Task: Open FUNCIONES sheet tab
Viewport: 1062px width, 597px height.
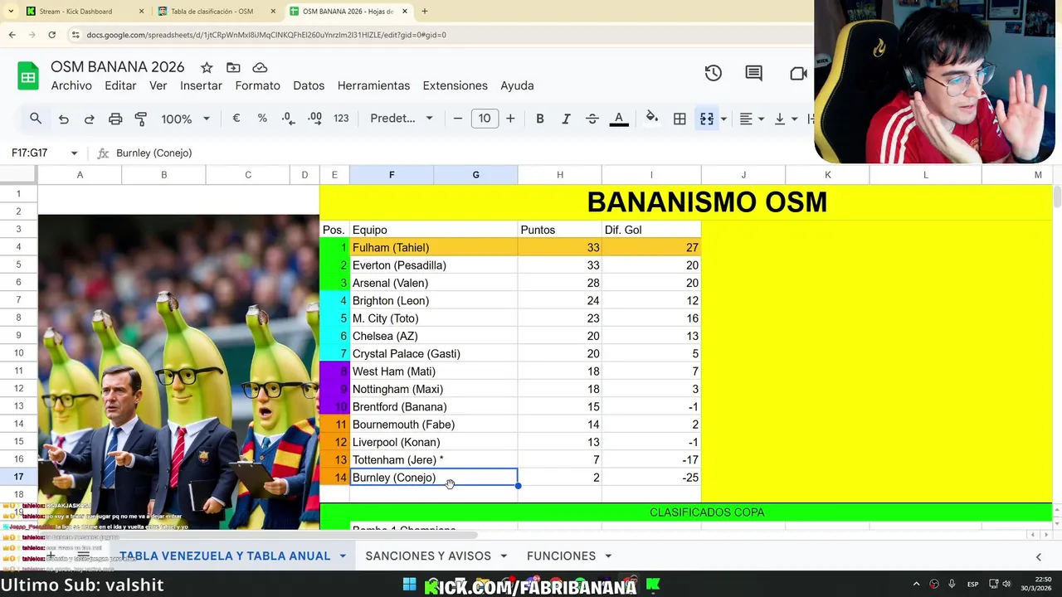Action: (x=561, y=556)
